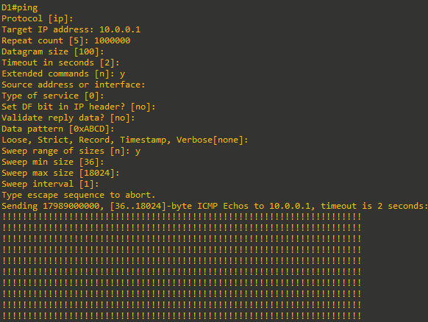Click the Sweep min size [36] line
The width and height of the screenshot is (428, 322).
click(x=53, y=162)
